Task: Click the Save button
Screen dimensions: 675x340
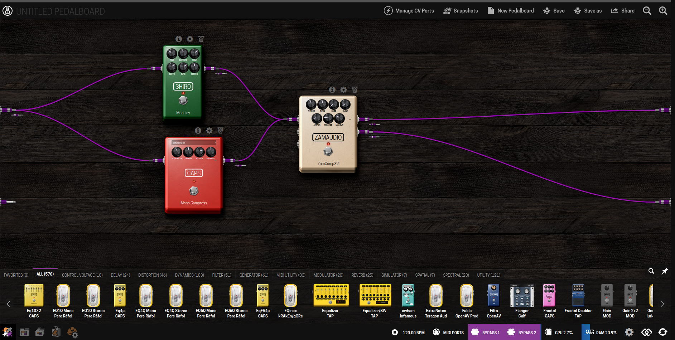Action: [x=554, y=11]
